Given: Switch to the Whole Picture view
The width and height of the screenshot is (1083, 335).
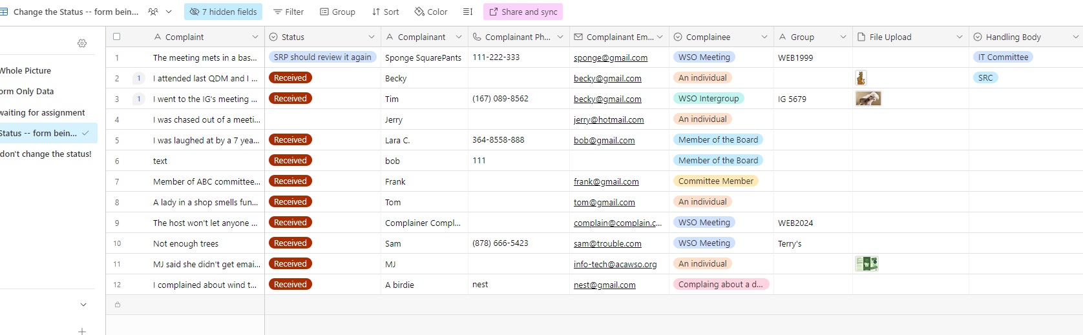Looking at the screenshot, I should [26, 71].
